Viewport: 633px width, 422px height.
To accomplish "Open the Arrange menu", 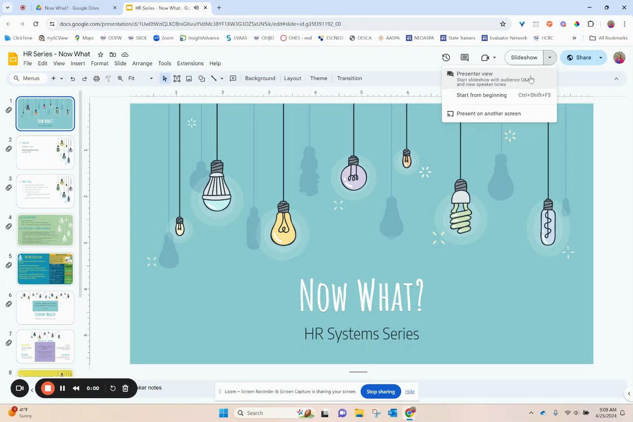I will coord(142,63).
